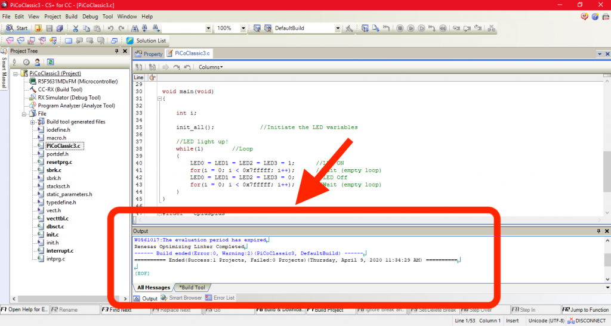Select vecttbl.c in project tree
Viewport: 611px width, 326px height.
57,219
